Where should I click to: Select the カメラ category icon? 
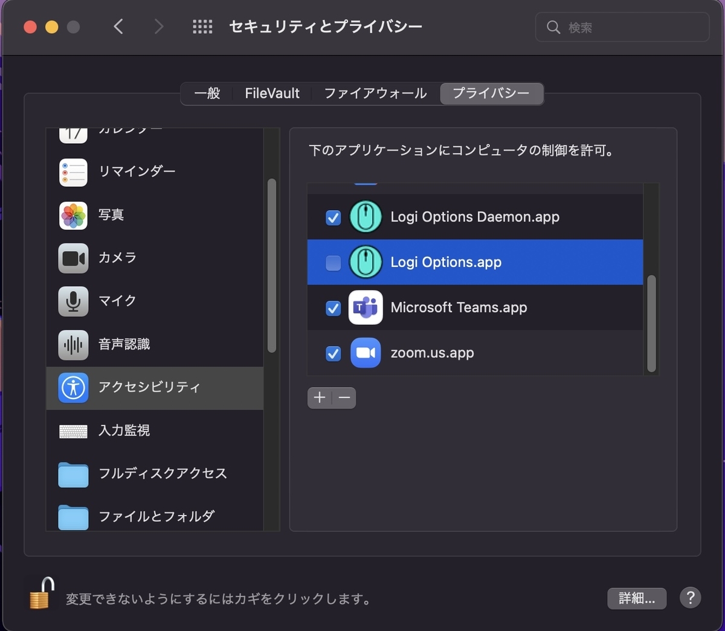click(x=72, y=258)
